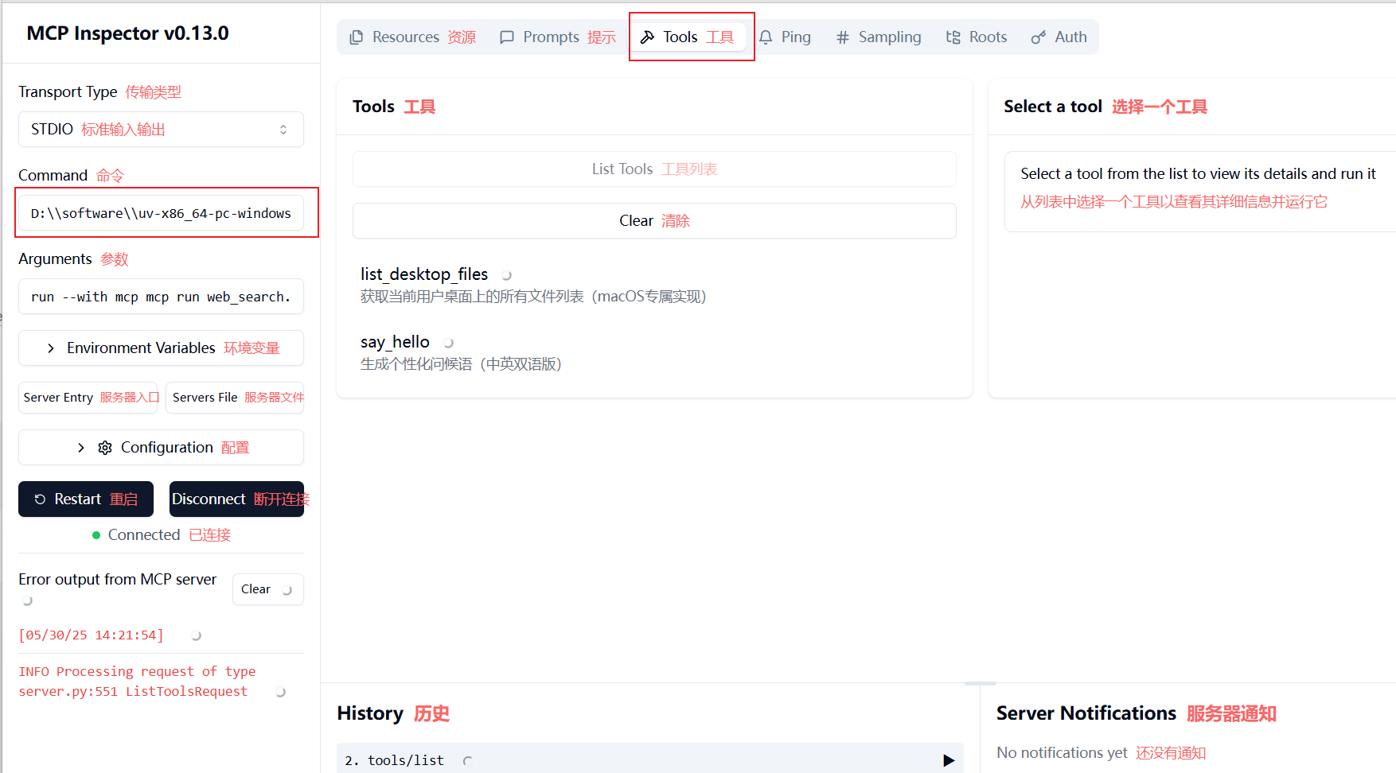Click the Command input field
This screenshot has width=1396, height=773.
[161, 213]
